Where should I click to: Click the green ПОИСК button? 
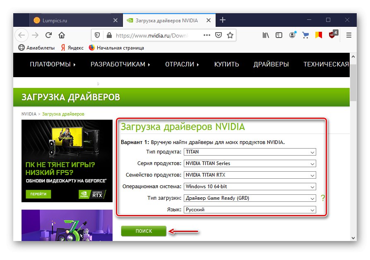click(x=144, y=231)
